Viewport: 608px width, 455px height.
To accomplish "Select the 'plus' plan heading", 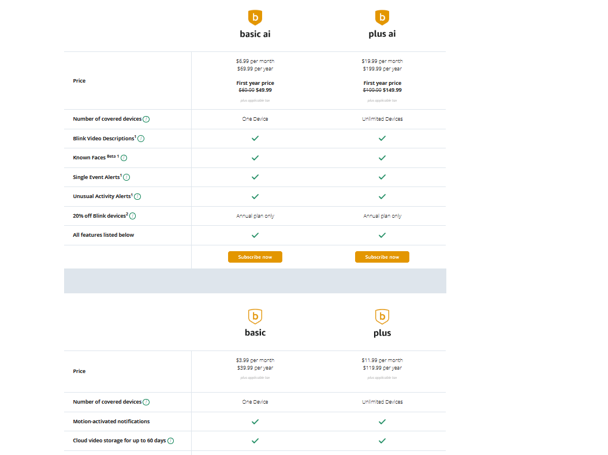I will pos(382,333).
